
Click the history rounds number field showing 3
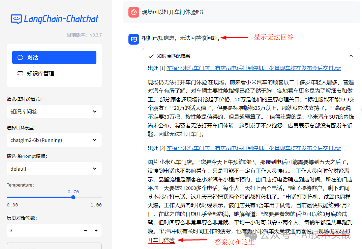coord(44,230)
